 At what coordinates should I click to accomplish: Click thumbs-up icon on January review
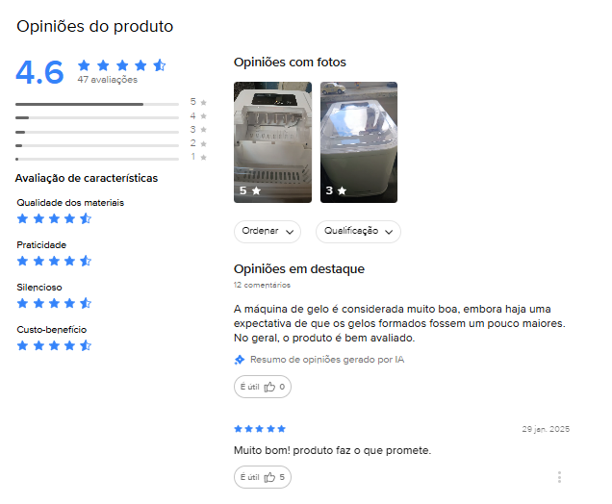coord(269,477)
